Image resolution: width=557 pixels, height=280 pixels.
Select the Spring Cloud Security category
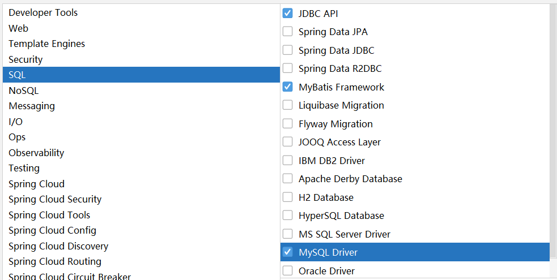(x=142, y=199)
